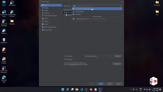Select Android project type
The image size is (163, 92).
coord(51,13)
